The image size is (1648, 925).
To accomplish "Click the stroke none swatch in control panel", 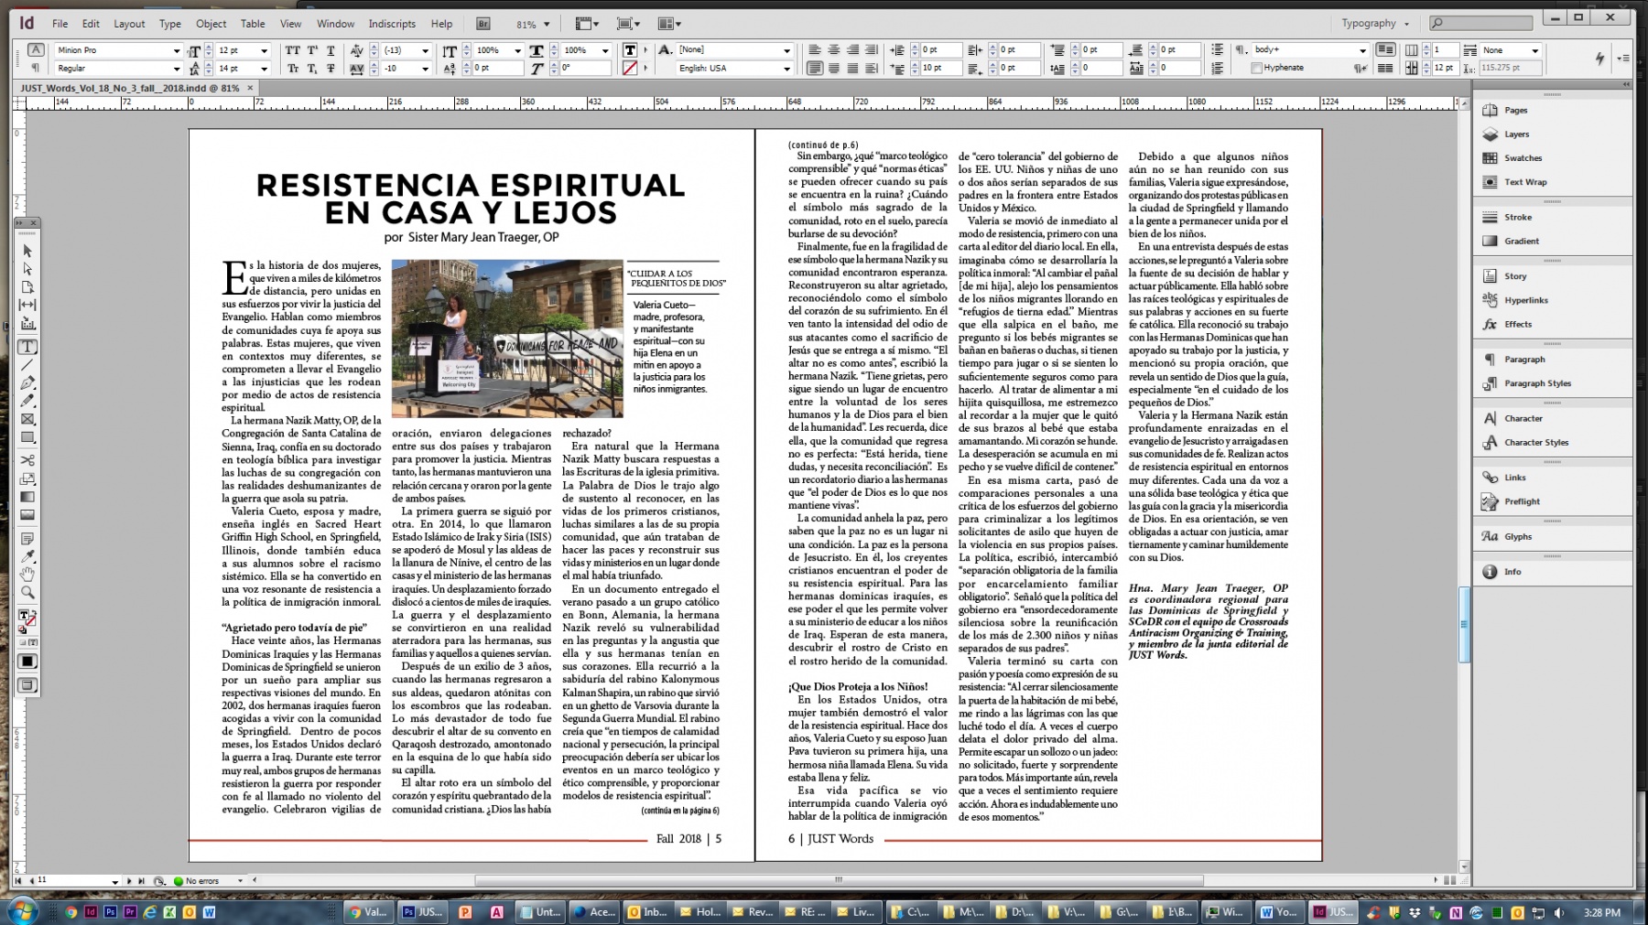I will [x=630, y=69].
